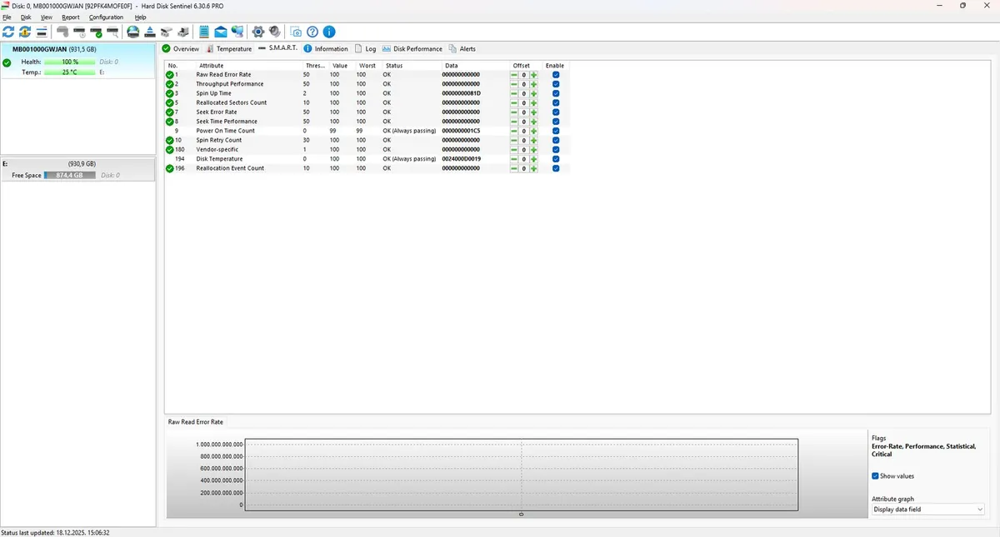Click the speaker sound settings toolbar icon
Image resolution: width=1000 pixels, height=537 pixels.
[272, 32]
